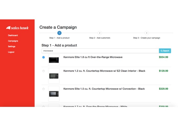This screenshot has width=178, height=126.
Task: Select Kenmore 1.2 cu. ft. Countertop radio button
Action: coord(44,71)
